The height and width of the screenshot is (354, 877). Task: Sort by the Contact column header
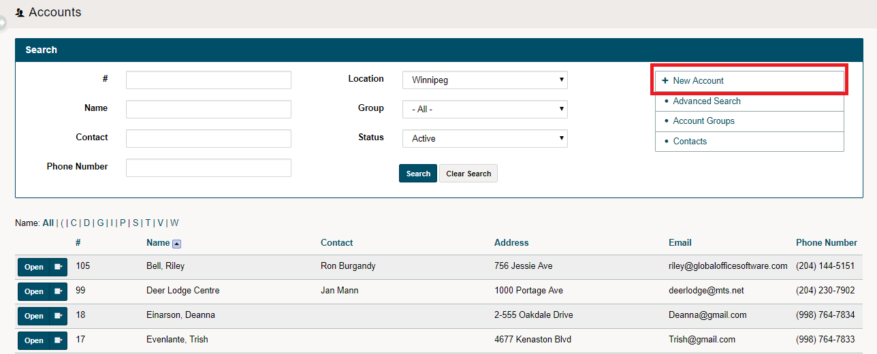pos(337,243)
